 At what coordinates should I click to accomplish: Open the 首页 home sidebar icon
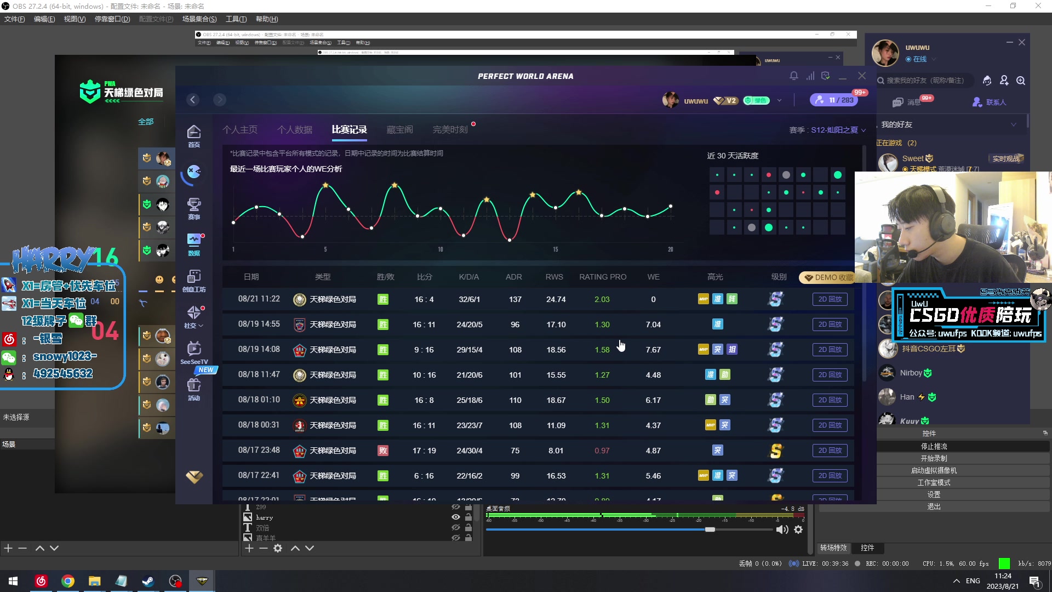pos(194,136)
